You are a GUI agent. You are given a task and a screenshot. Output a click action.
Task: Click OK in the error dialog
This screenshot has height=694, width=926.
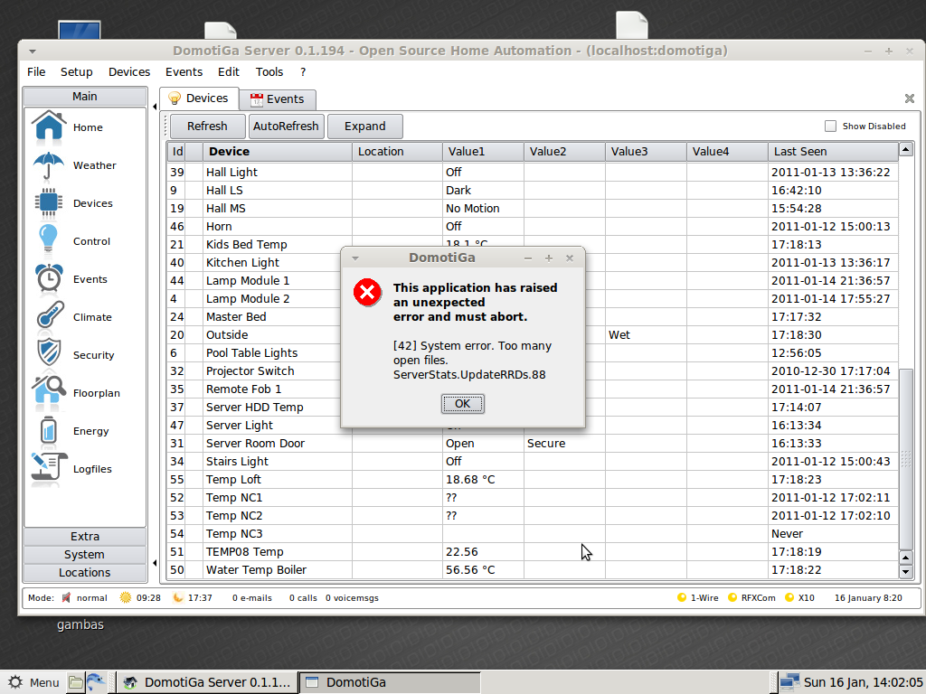462,404
